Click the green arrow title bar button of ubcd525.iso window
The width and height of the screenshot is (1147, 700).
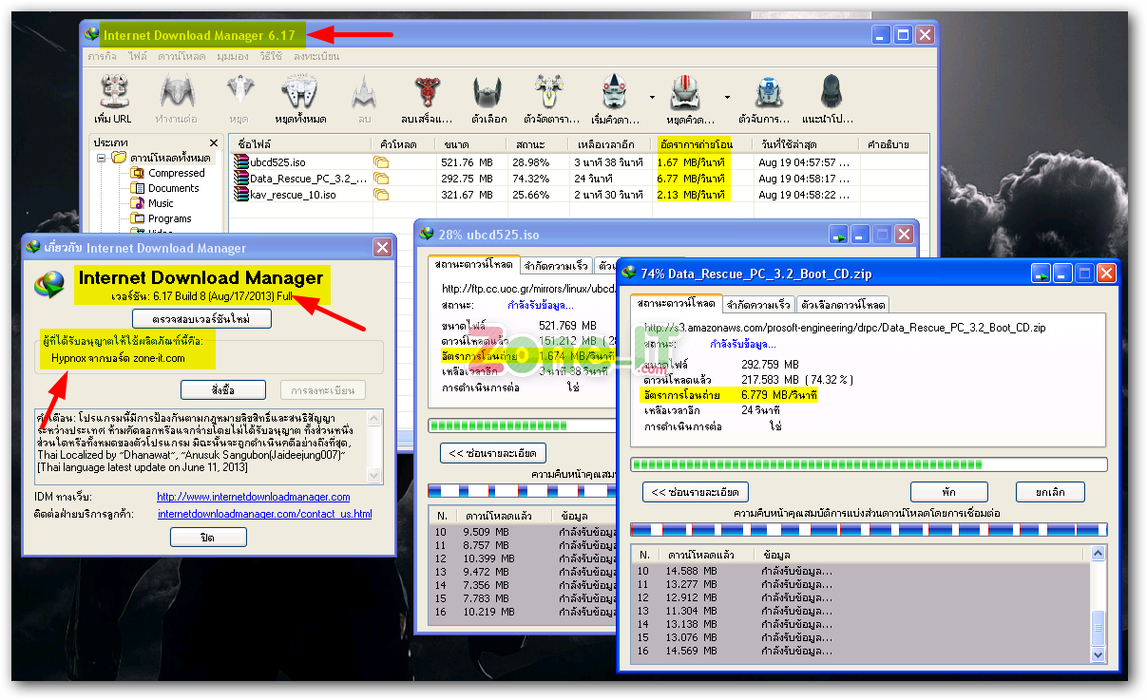pos(839,234)
